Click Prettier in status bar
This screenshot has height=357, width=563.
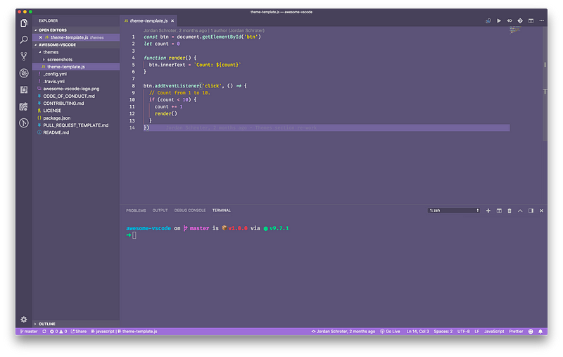click(x=516, y=332)
